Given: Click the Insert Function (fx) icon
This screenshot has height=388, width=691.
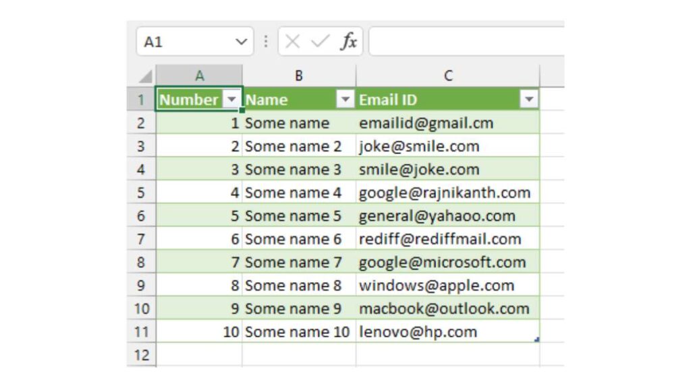Looking at the screenshot, I should point(348,41).
